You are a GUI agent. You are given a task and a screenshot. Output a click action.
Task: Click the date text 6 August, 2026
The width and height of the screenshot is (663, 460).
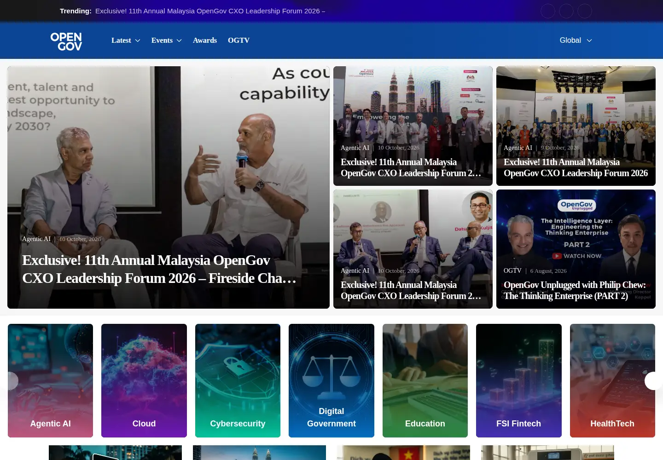(548, 271)
